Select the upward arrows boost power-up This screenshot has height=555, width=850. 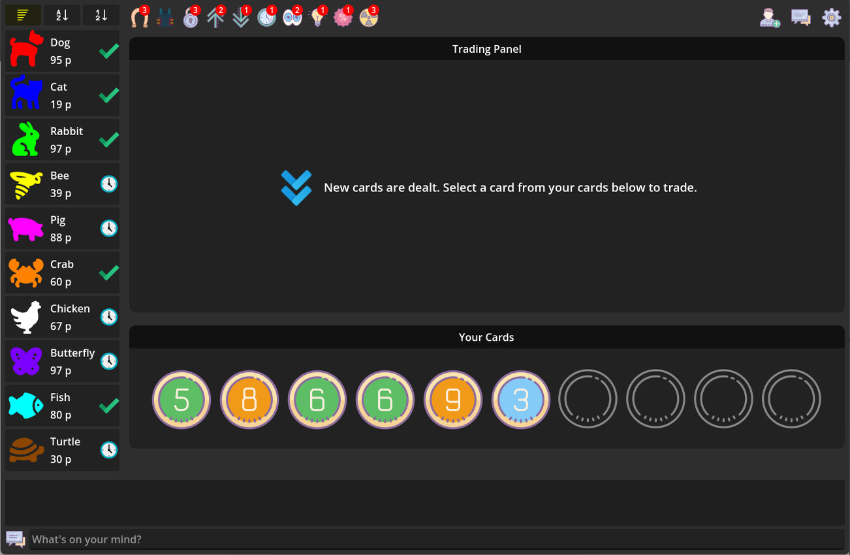215,18
